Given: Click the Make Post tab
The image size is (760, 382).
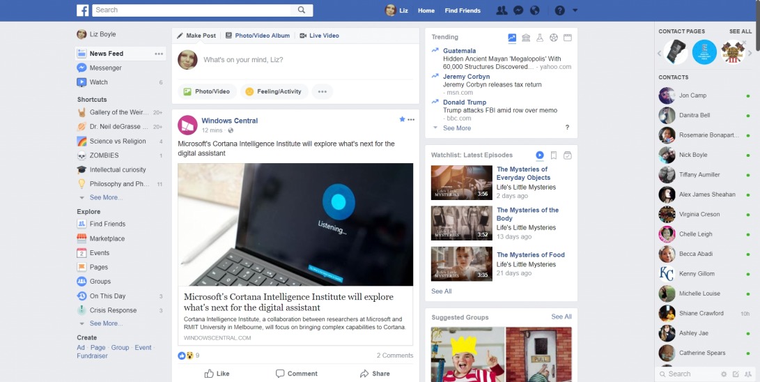Looking at the screenshot, I should pos(196,36).
